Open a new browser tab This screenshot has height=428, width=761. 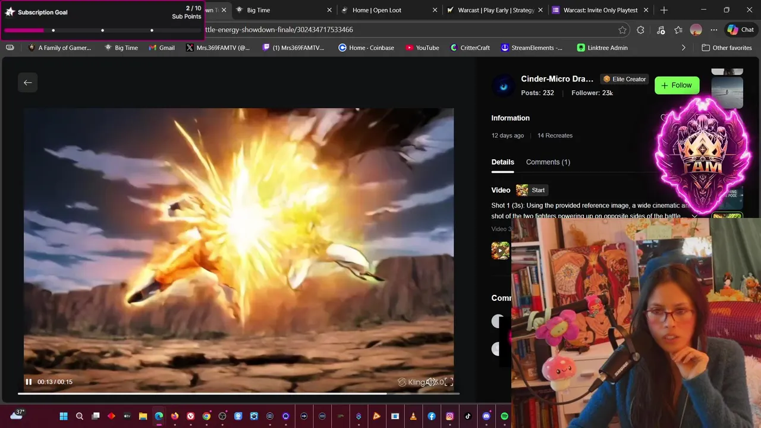click(x=664, y=10)
